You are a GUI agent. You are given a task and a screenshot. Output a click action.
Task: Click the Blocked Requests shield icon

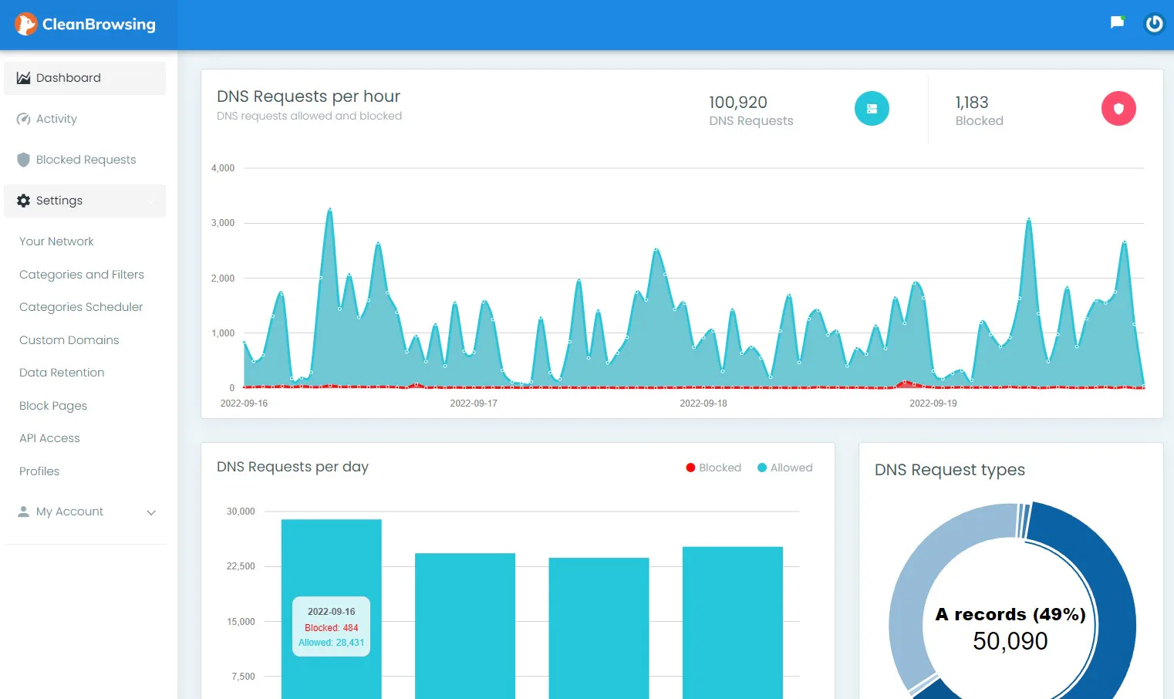pos(24,160)
